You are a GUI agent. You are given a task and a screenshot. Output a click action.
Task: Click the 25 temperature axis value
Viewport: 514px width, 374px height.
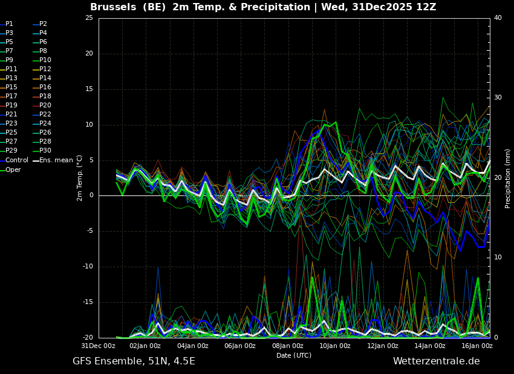[x=89, y=17]
